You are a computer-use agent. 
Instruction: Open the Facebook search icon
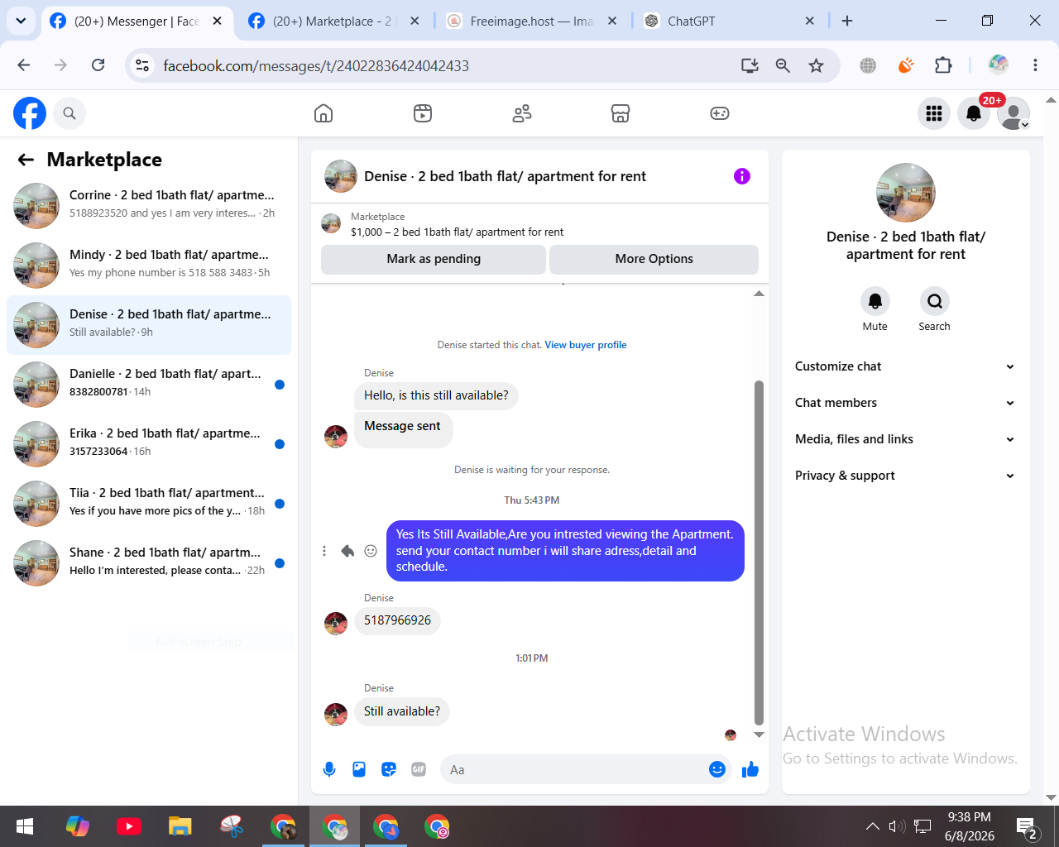(69, 113)
